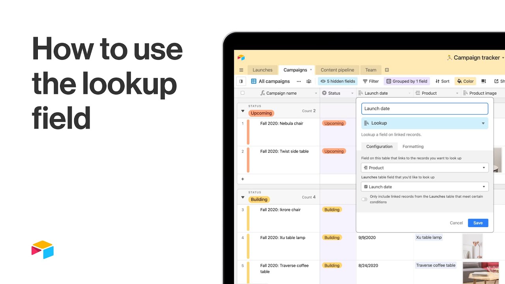The width and height of the screenshot is (505, 284).
Task: Collapse the Building status group
Action: pos(243,197)
